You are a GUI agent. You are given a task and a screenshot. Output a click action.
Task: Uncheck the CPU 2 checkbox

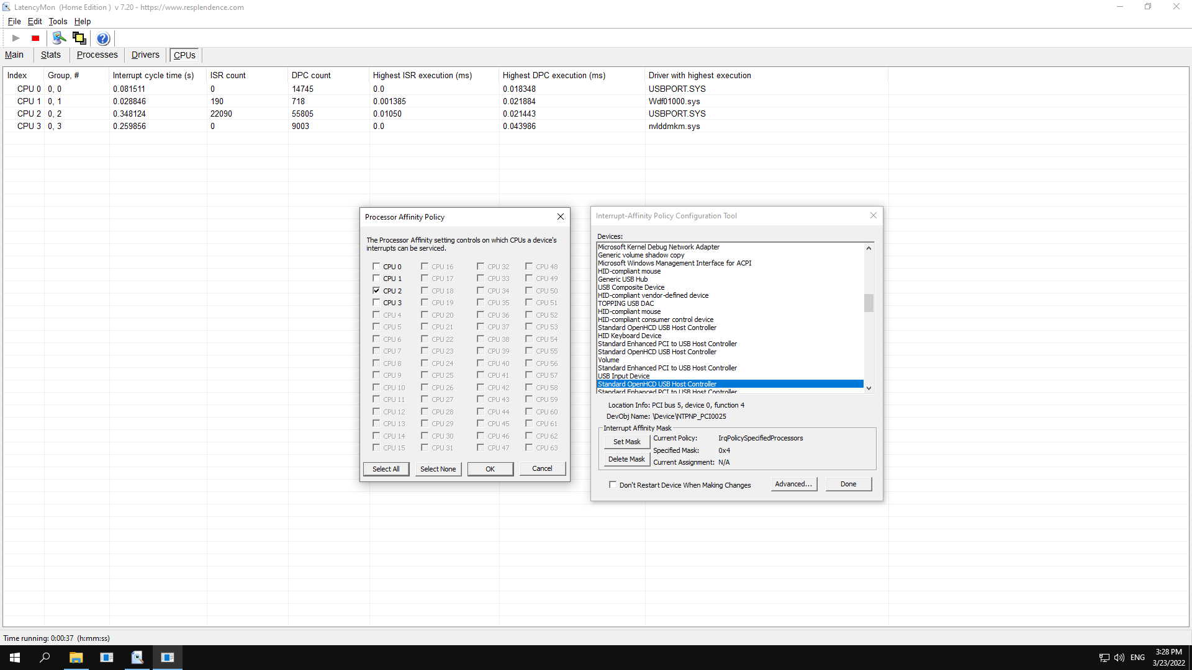coord(376,290)
